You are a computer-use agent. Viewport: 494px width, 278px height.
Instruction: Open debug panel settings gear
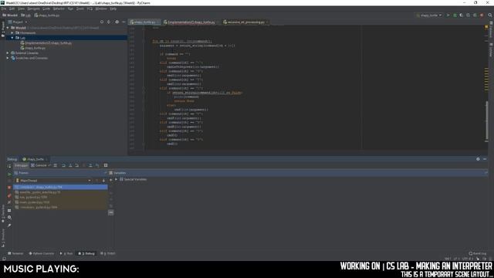click(478, 159)
